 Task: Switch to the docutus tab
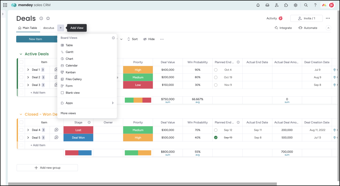[49, 28]
